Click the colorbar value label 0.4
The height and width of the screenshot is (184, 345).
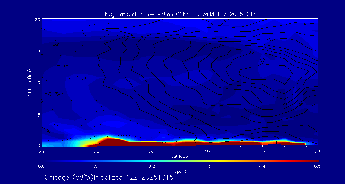point(262,166)
